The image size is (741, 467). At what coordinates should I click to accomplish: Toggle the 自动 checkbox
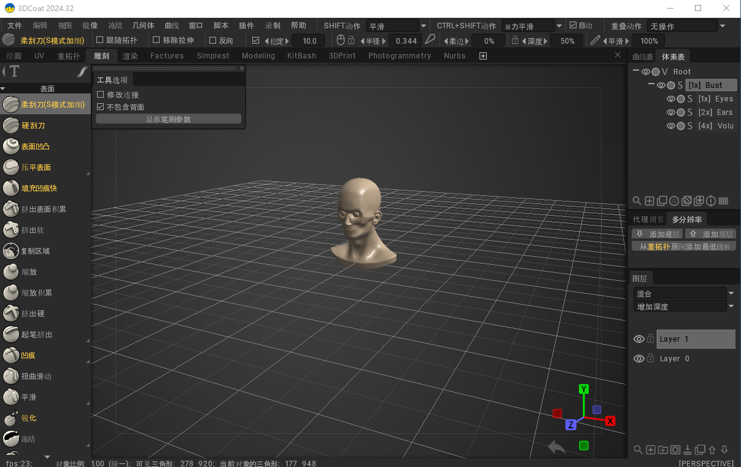pyautogui.click(x=573, y=25)
